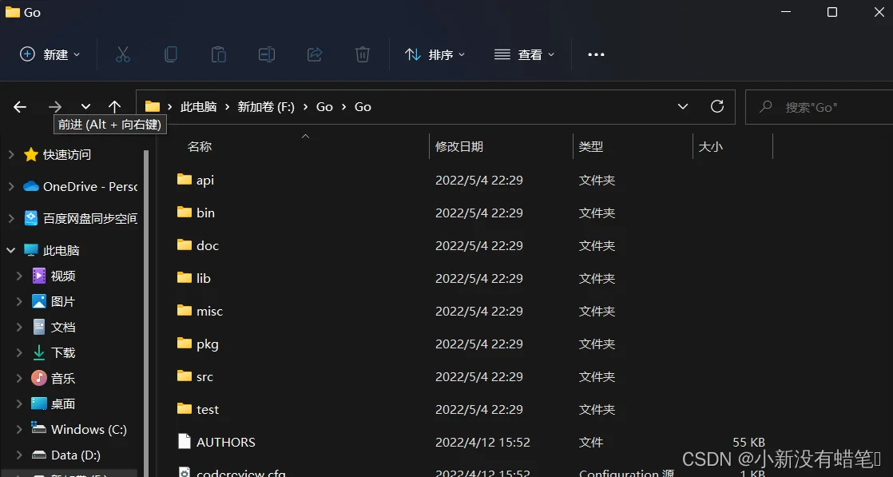Sort by 名称 column header

pos(200,146)
